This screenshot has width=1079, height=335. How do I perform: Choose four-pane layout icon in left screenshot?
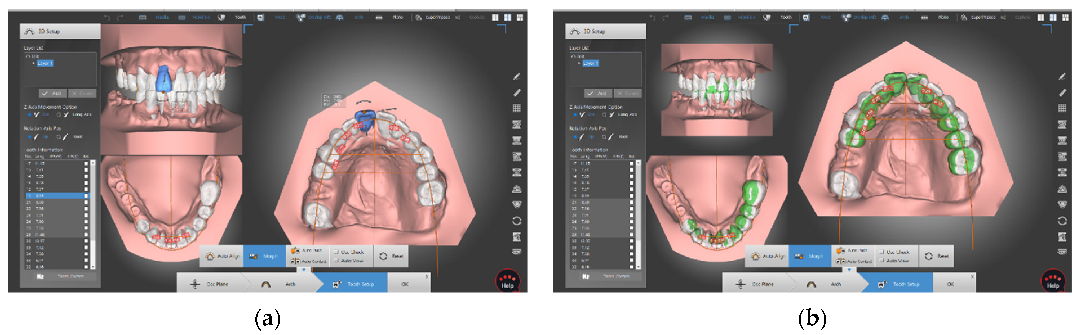(x=520, y=17)
